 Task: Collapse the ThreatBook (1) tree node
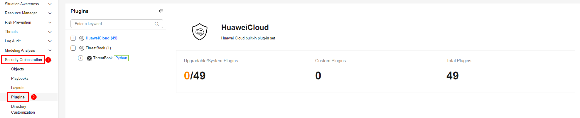73,48
